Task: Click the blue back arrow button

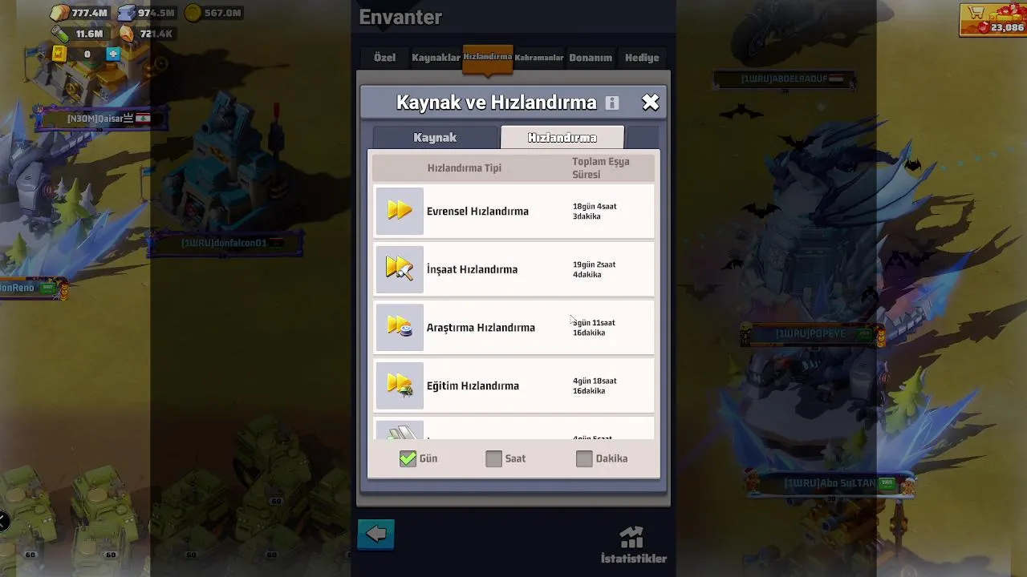Action: tap(376, 534)
